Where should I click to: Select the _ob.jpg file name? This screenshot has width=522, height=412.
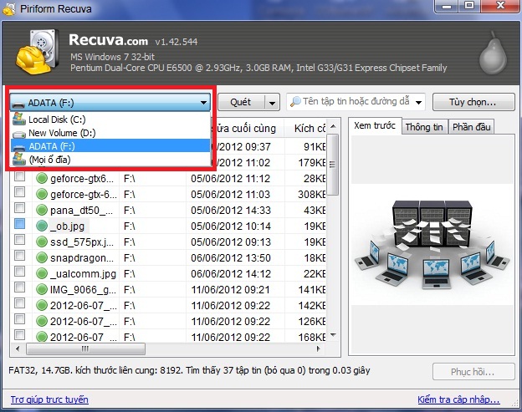67,226
